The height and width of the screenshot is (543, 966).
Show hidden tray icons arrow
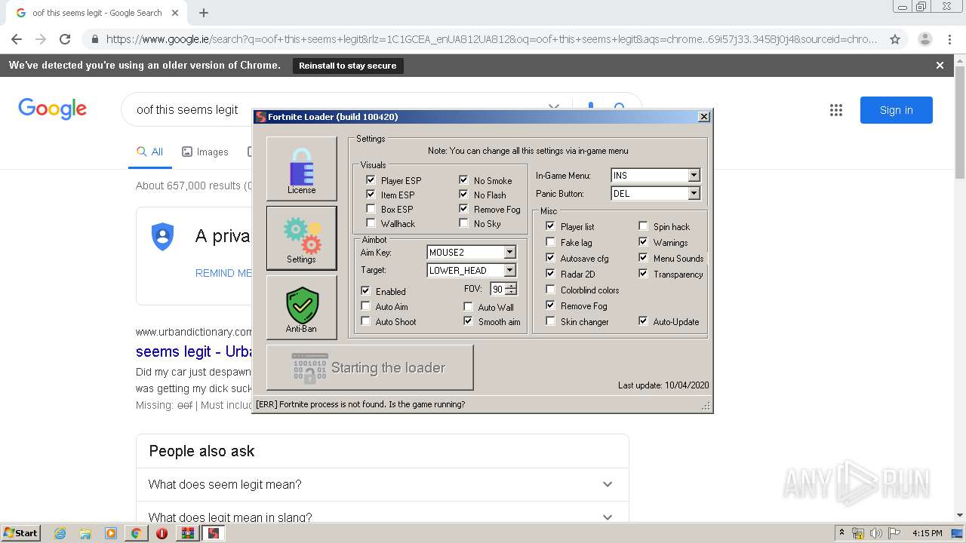(x=841, y=533)
